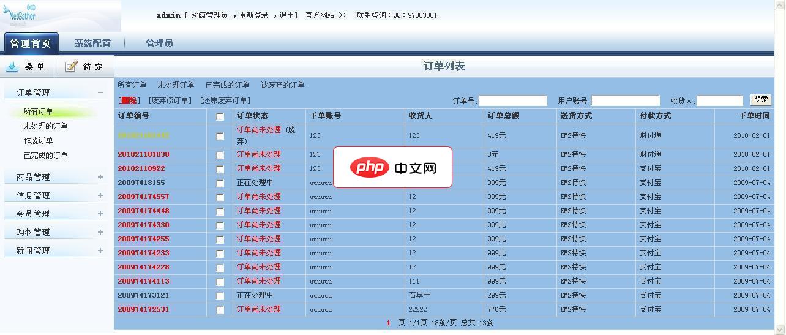This screenshot has height=335, width=786.
Task: Click the red 删除 action
Action: pos(129,100)
